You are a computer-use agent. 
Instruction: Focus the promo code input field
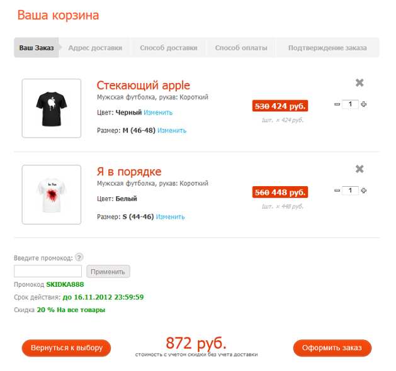point(48,272)
